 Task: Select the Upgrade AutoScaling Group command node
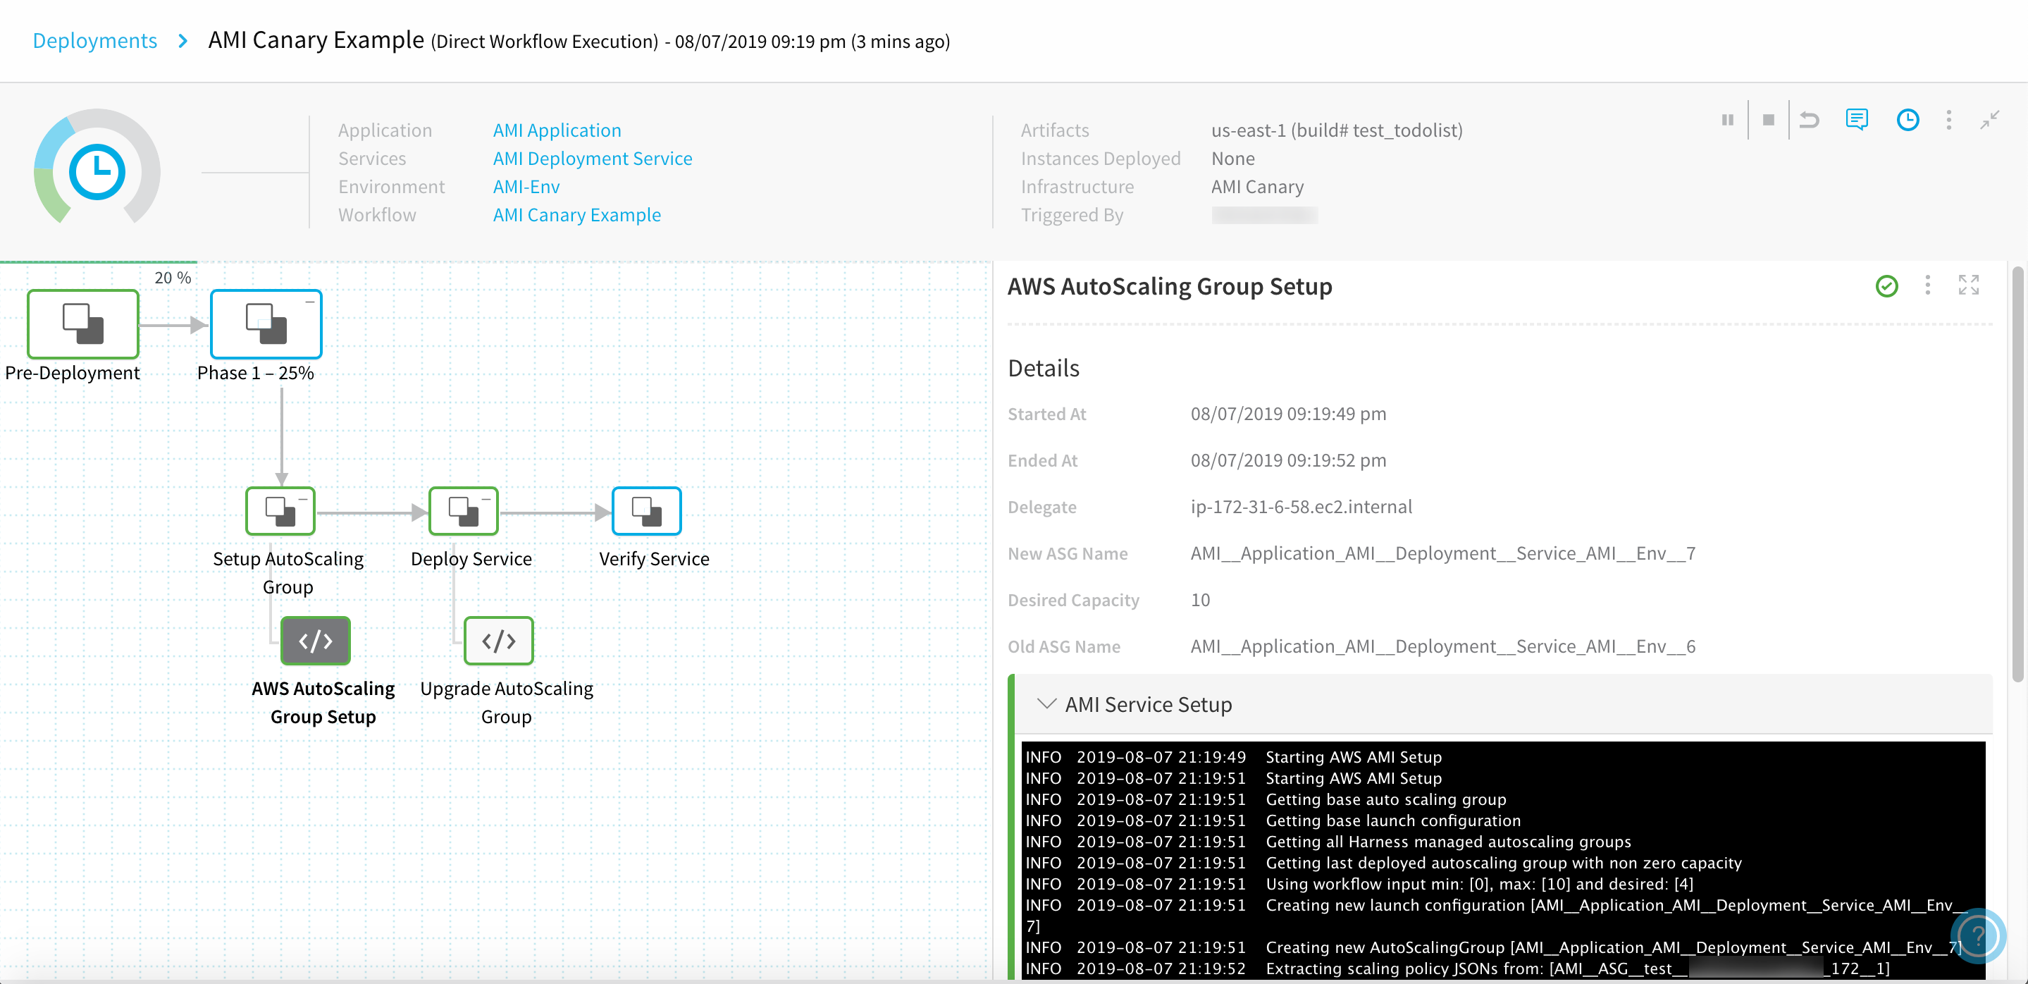click(x=498, y=641)
